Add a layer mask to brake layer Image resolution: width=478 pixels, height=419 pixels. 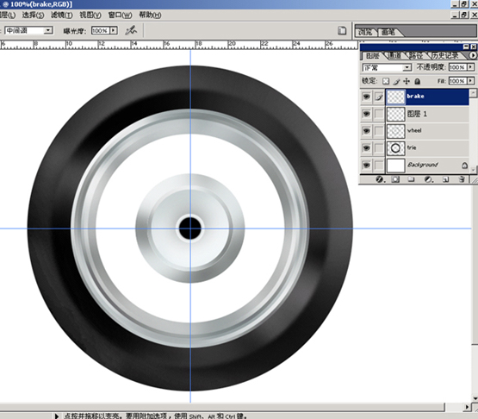tap(395, 179)
